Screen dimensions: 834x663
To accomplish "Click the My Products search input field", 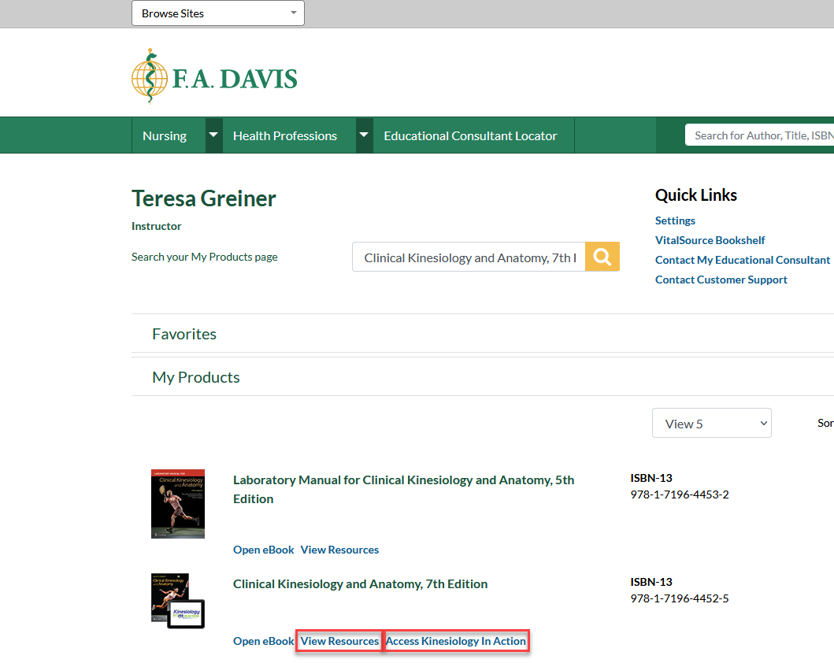I will pyautogui.click(x=469, y=256).
